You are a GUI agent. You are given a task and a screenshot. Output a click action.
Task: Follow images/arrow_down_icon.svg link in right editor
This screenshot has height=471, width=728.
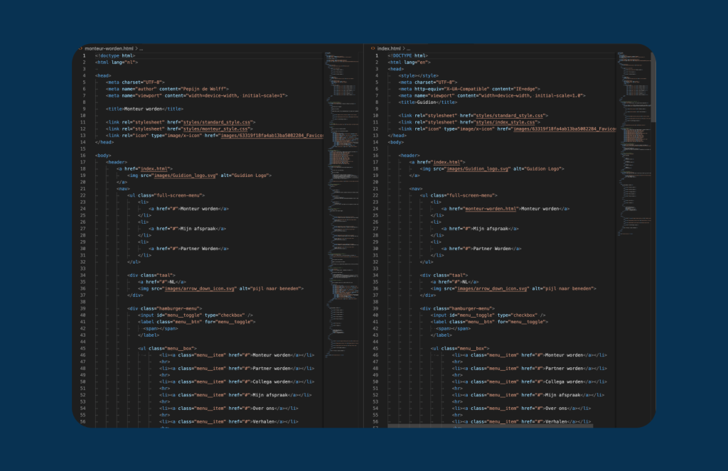(493, 288)
